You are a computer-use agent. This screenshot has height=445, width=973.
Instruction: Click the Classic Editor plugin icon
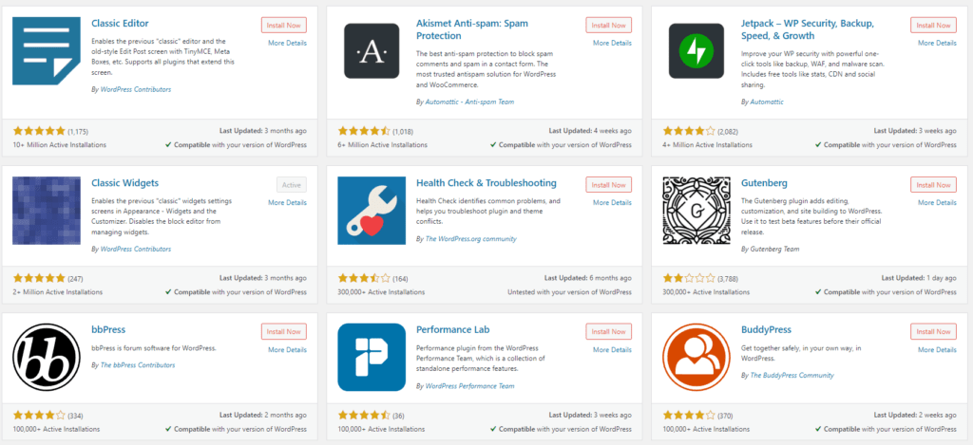pos(47,51)
